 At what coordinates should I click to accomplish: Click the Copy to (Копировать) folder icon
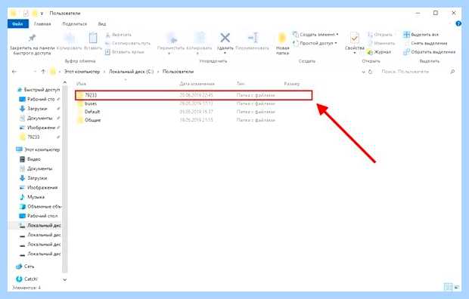point(200,39)
